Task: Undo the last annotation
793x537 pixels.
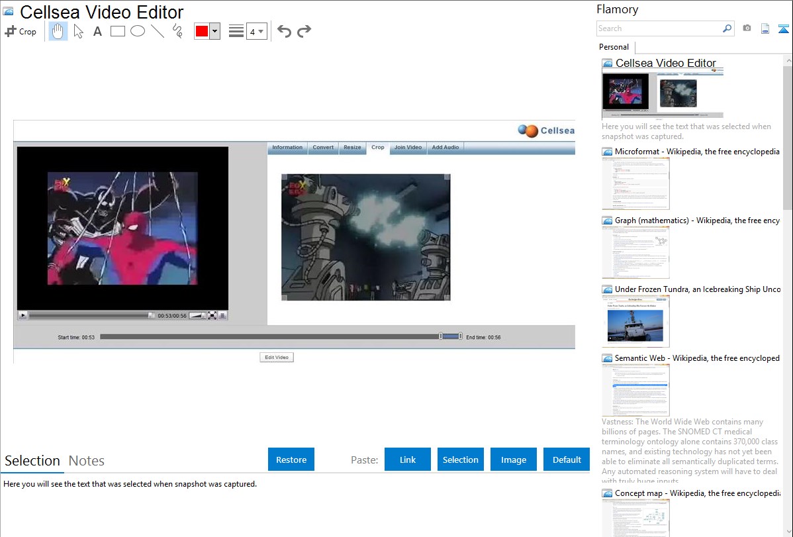Action: [284, 31]
